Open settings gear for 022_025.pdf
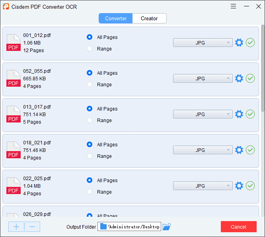Image resolution: width=265 pixels, height=237 pixels. pyautogui.click(x=239, y=186)
